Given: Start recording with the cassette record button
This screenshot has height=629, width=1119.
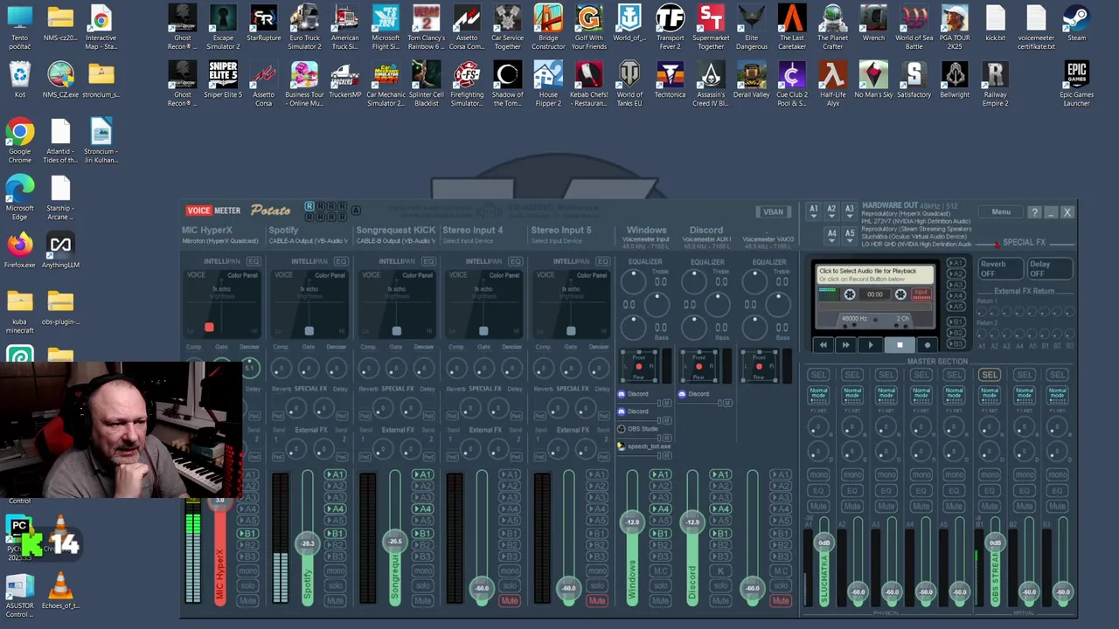Looking at the screenshot, I should point(927,345).
